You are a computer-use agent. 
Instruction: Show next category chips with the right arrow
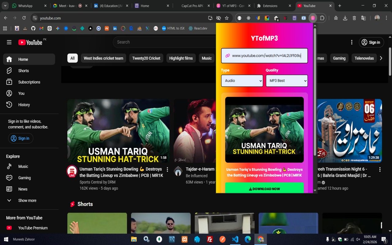(381, 58)
